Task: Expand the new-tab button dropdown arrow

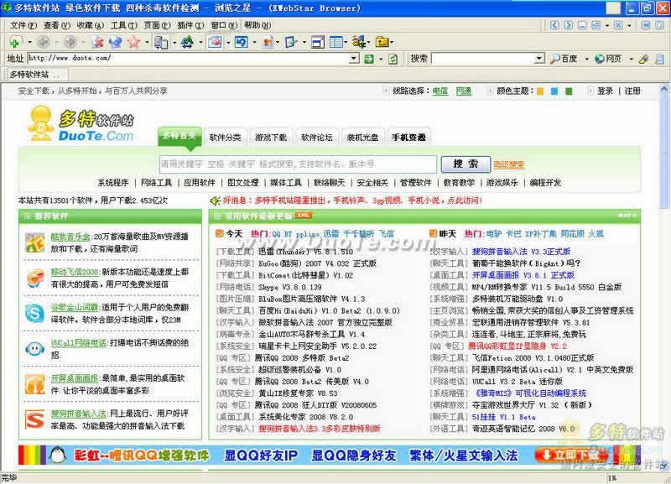Action: tap(29, 43)
